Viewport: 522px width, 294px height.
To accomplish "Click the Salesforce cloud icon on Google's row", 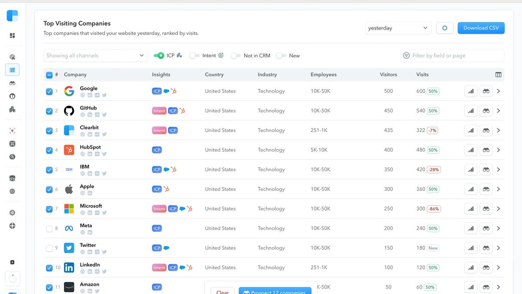I will coord(166,91).
